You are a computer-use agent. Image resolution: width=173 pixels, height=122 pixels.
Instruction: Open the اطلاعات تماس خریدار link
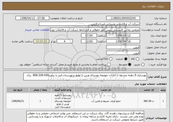[37, 30]
